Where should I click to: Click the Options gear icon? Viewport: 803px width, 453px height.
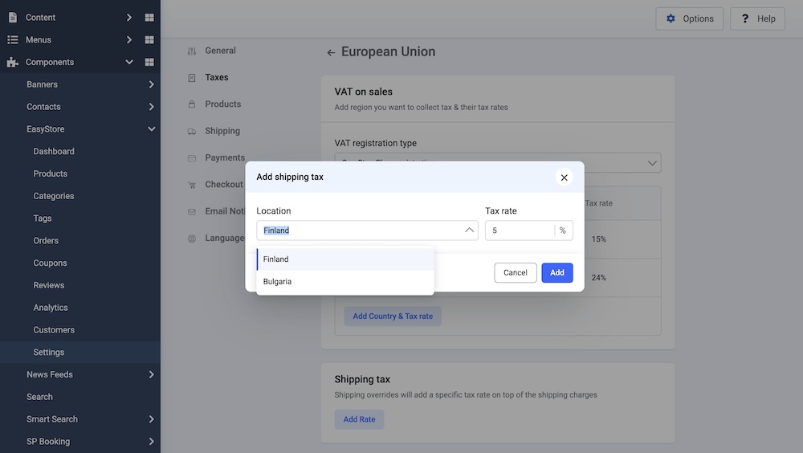point(671,18)
